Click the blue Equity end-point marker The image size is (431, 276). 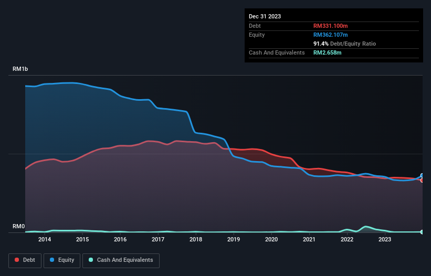click(422, 175)
